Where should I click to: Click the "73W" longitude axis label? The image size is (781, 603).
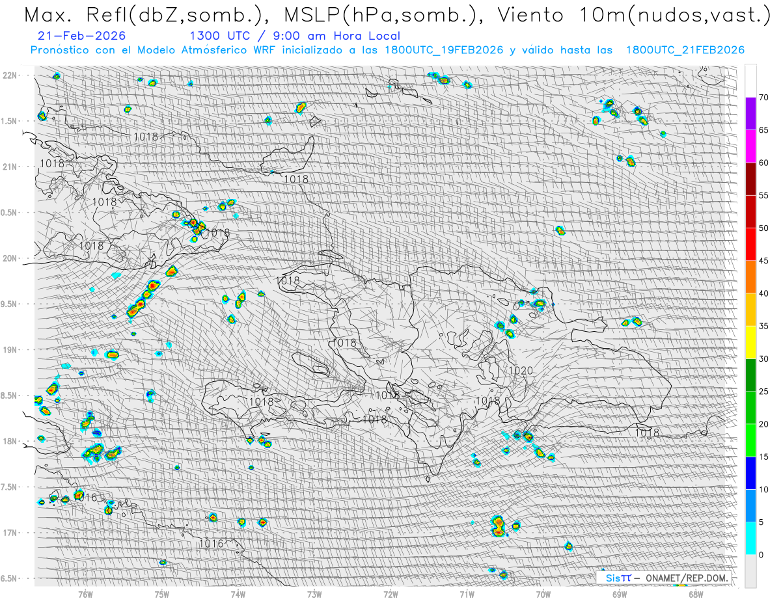pyautogui.click(x=314, y=593)
